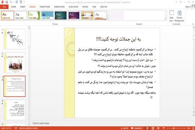Select slide 2 thumbnail with photo
The image size is (195, 130).
click(15, 63)
